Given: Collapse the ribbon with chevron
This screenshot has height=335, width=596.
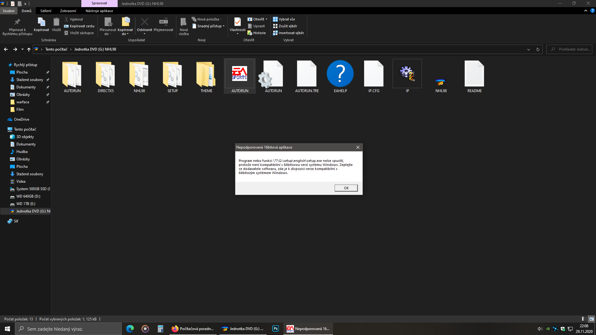Looking at the screenshot, I should point(586,11).
